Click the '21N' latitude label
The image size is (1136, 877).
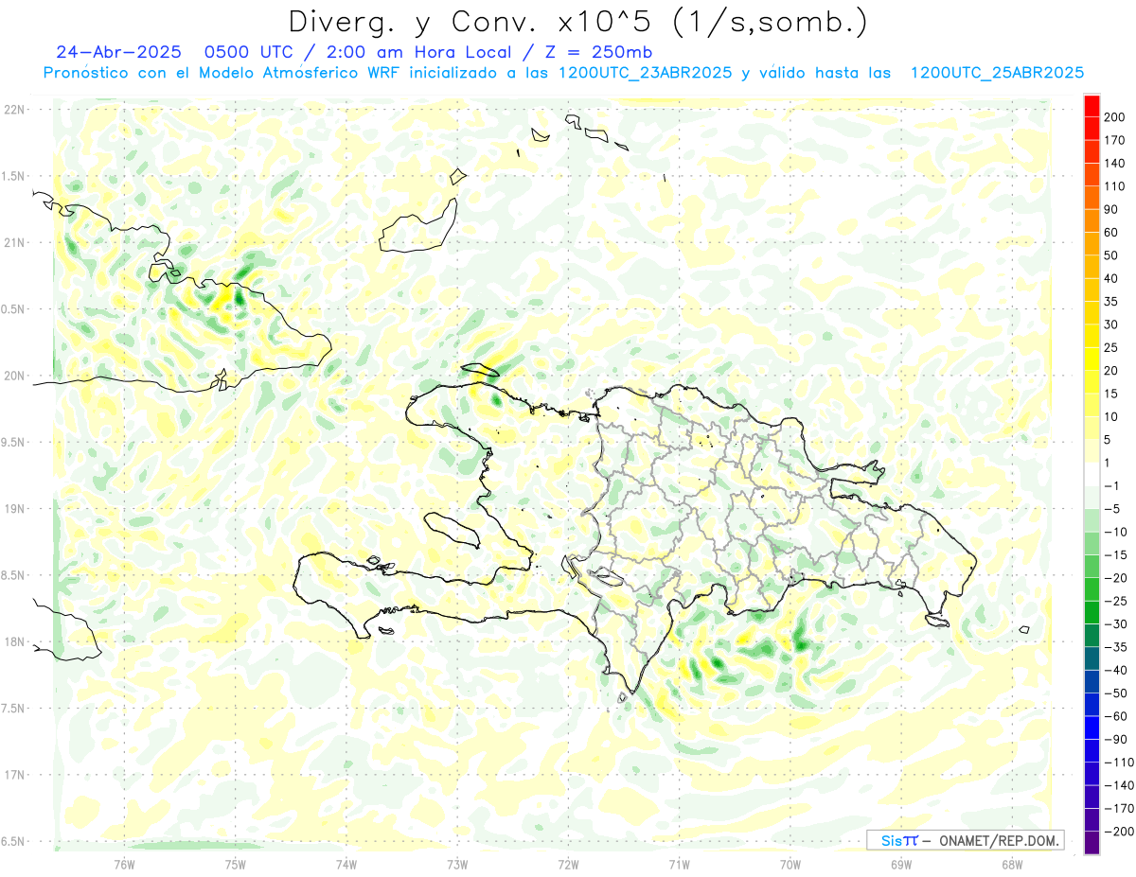14,242
